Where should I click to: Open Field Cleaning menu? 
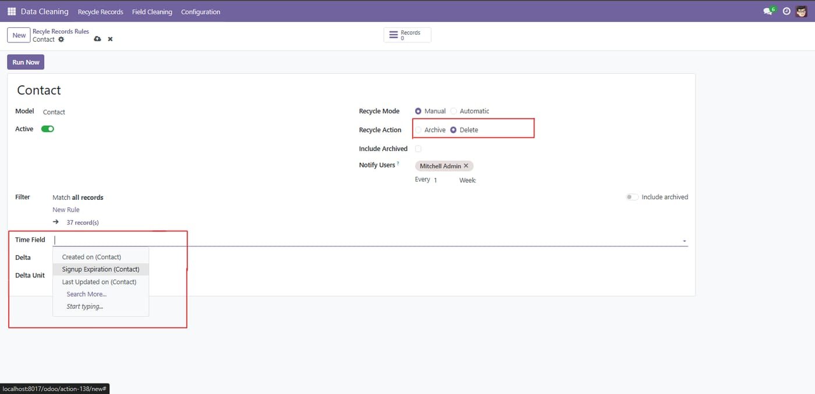(x=152, y=12)
